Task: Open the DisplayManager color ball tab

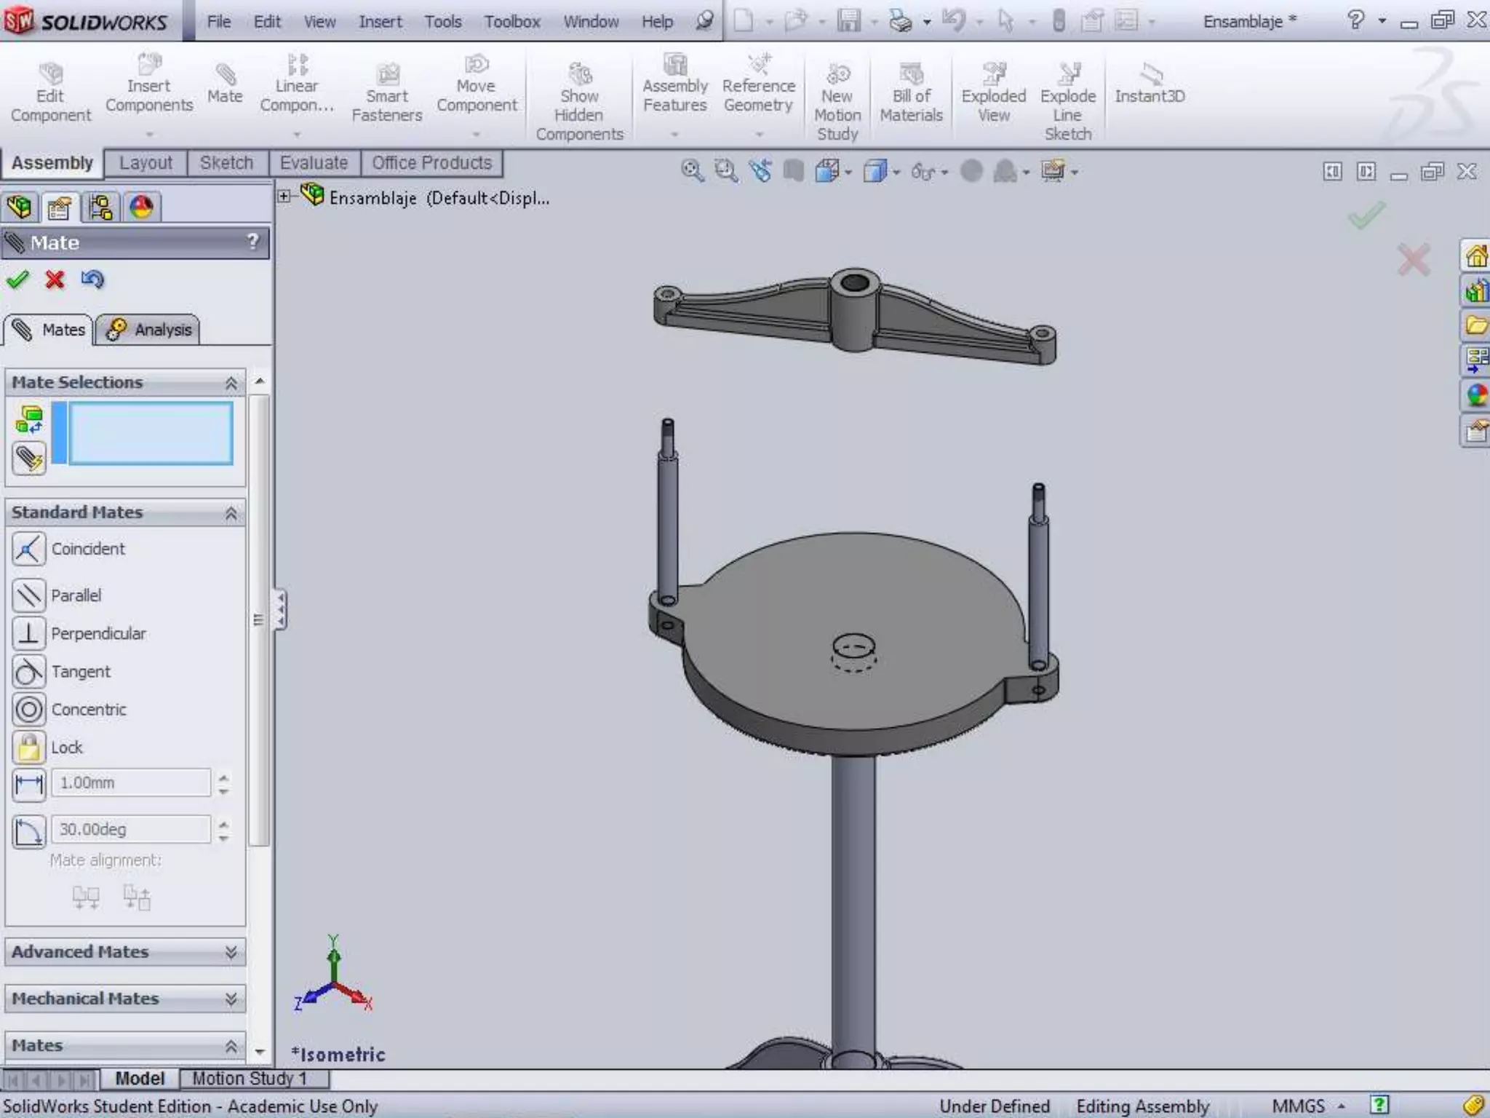Action: (x=141, y=207)
